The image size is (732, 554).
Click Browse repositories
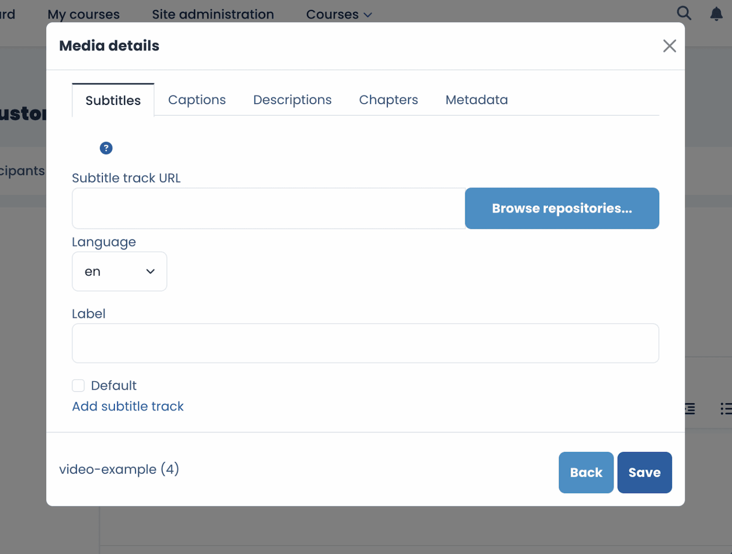tap(562, 208)
